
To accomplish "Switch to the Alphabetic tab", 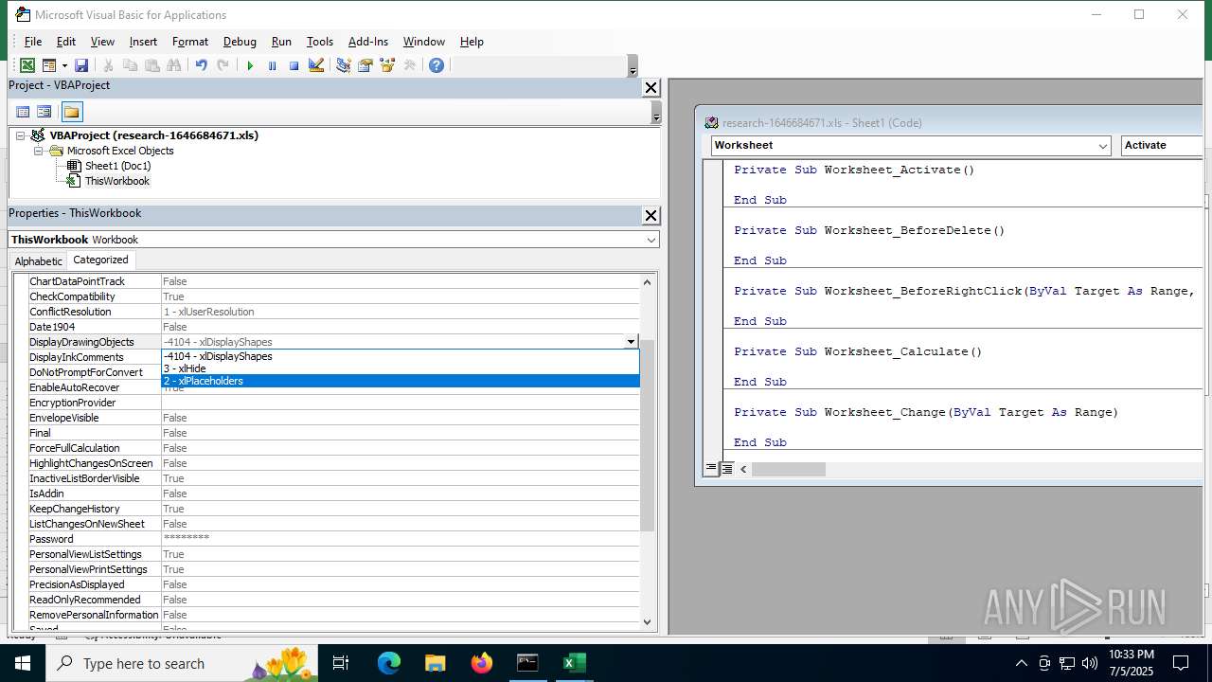I will click(x=38, y=260).
